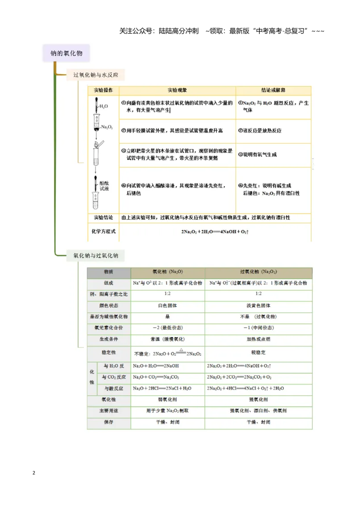
Task: Click the 钠的氧化物 mind map root node
Action: 66,53
